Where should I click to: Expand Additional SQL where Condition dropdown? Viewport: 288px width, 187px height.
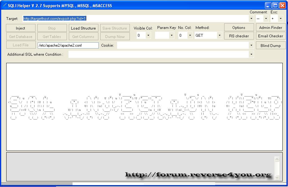tap(251, 54)
